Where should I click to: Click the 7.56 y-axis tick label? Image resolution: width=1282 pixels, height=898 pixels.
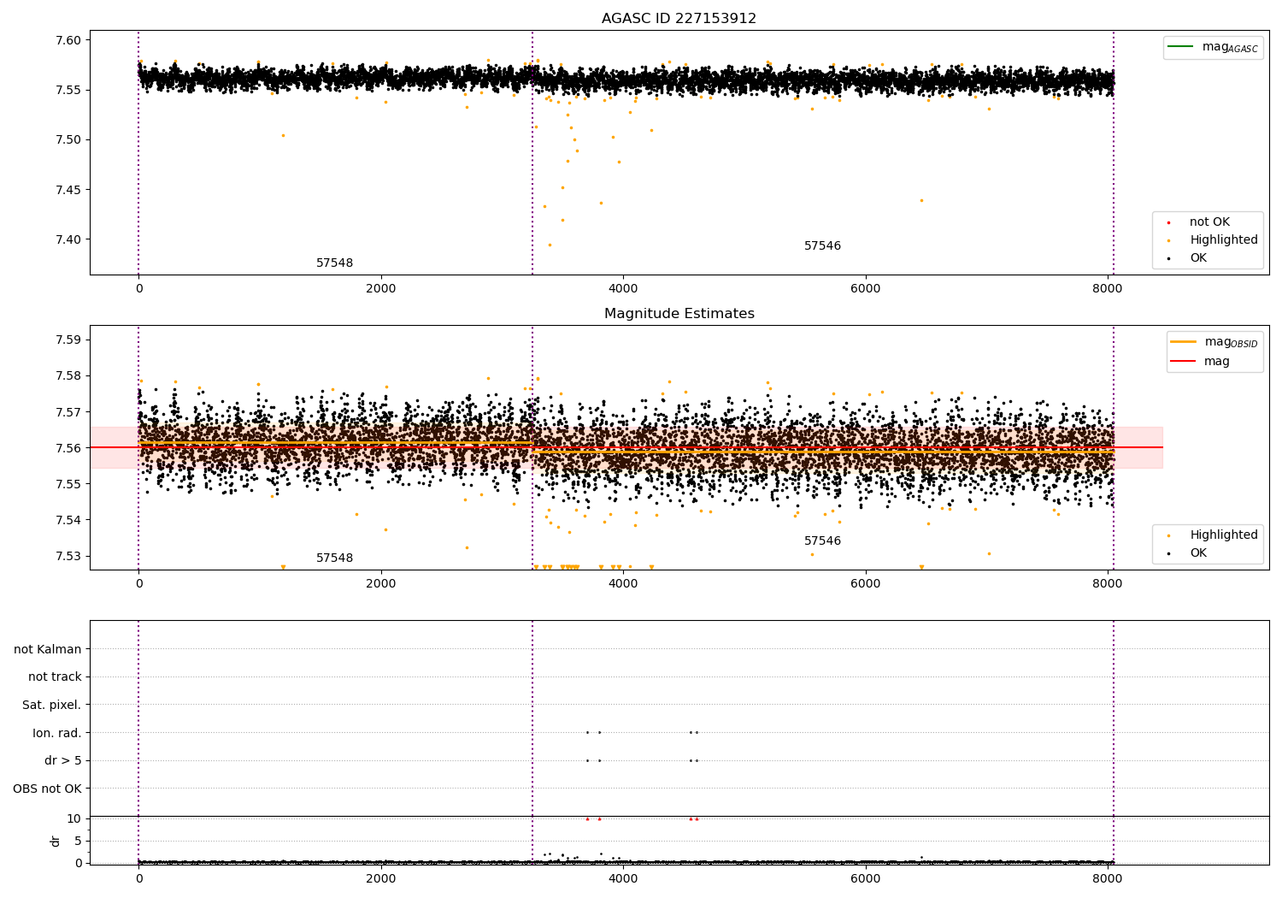coord(68,447)
